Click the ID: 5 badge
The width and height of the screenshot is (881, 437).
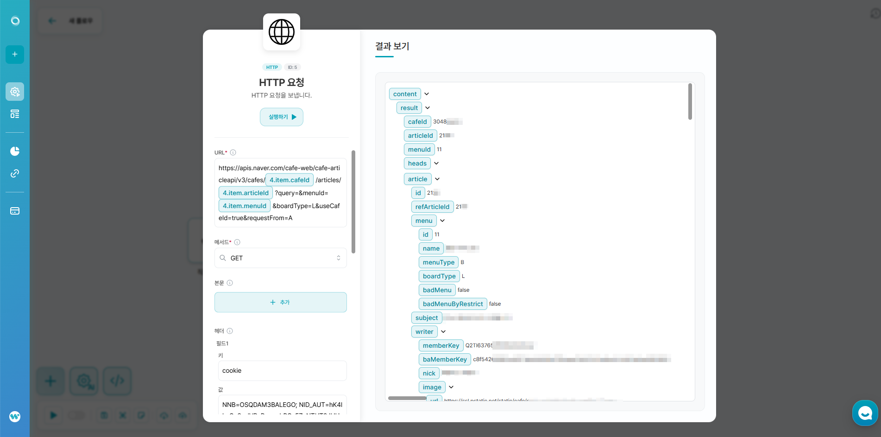coord(292,68)
